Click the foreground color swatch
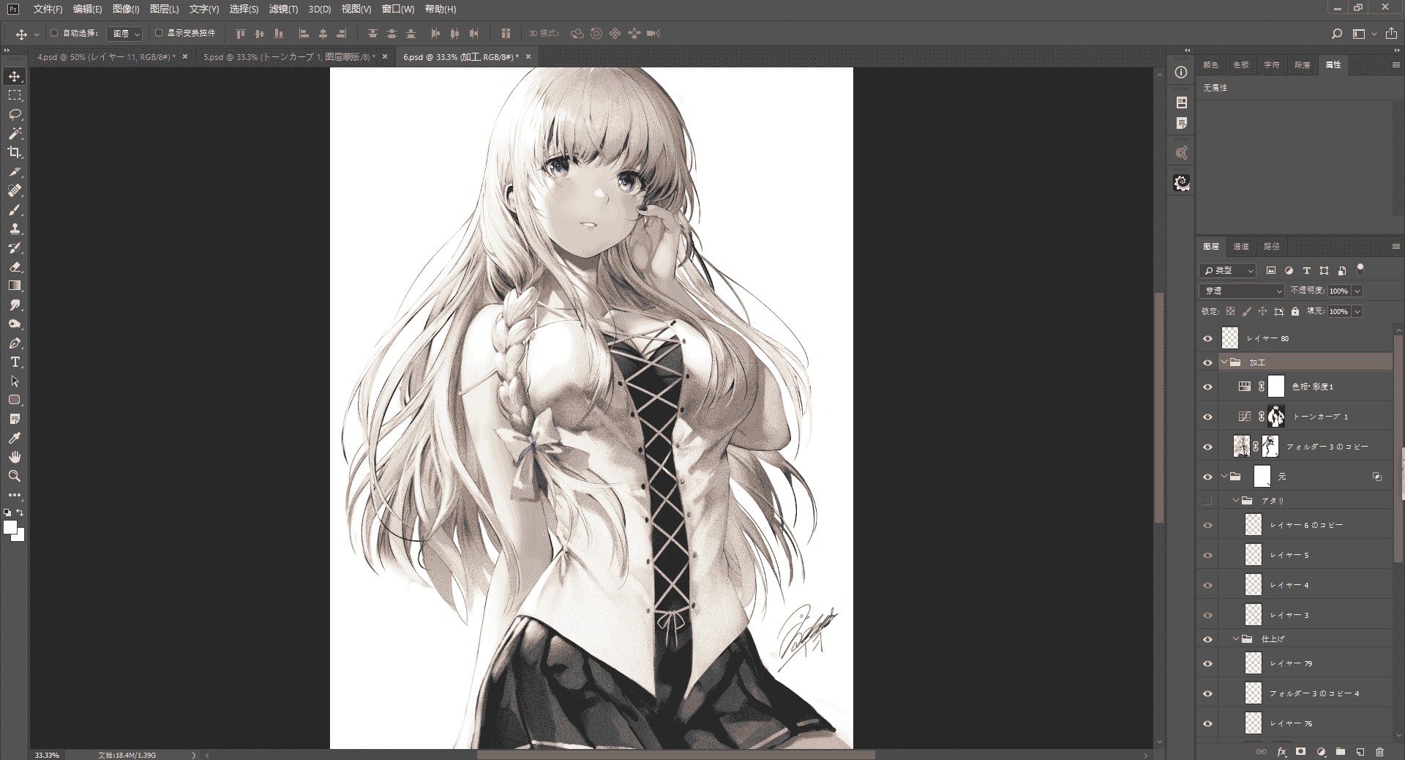The width and height of the screenshot is (1405, 760). click(10, 528)
